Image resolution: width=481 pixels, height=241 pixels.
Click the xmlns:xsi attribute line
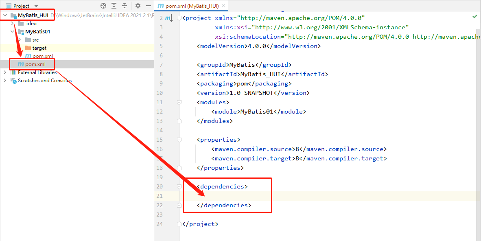[x=312, y=27]
